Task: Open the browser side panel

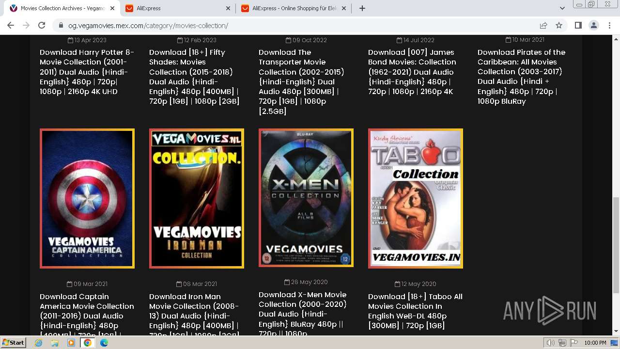Action: [578, 25]
